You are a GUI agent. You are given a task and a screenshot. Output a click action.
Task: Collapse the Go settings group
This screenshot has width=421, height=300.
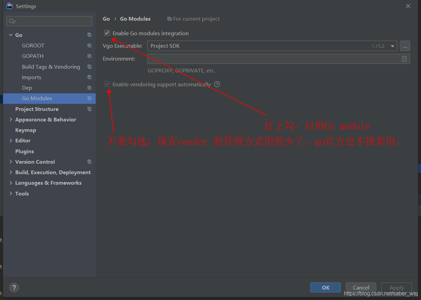pyautogui.click(x=11, y=35)
